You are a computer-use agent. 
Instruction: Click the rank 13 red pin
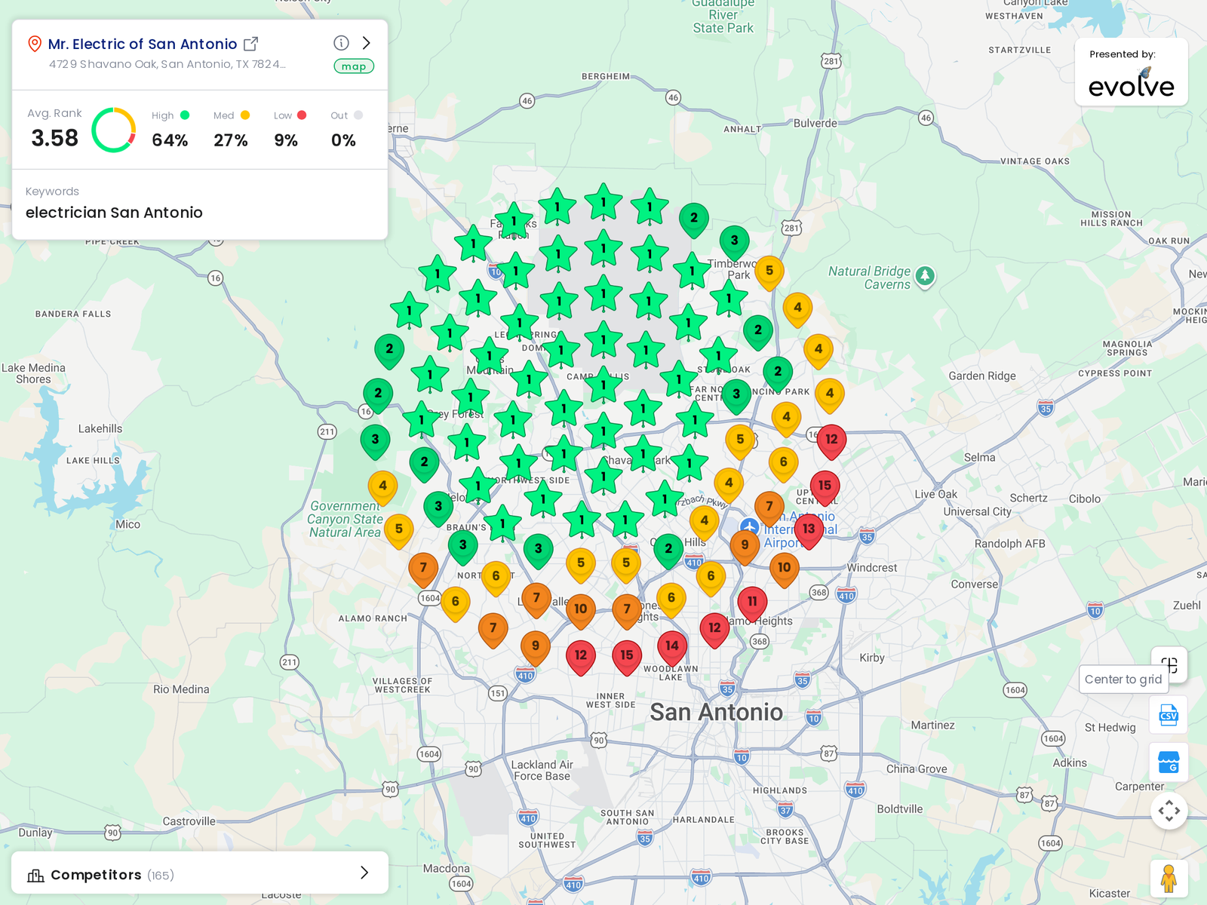tap(809, 531)
